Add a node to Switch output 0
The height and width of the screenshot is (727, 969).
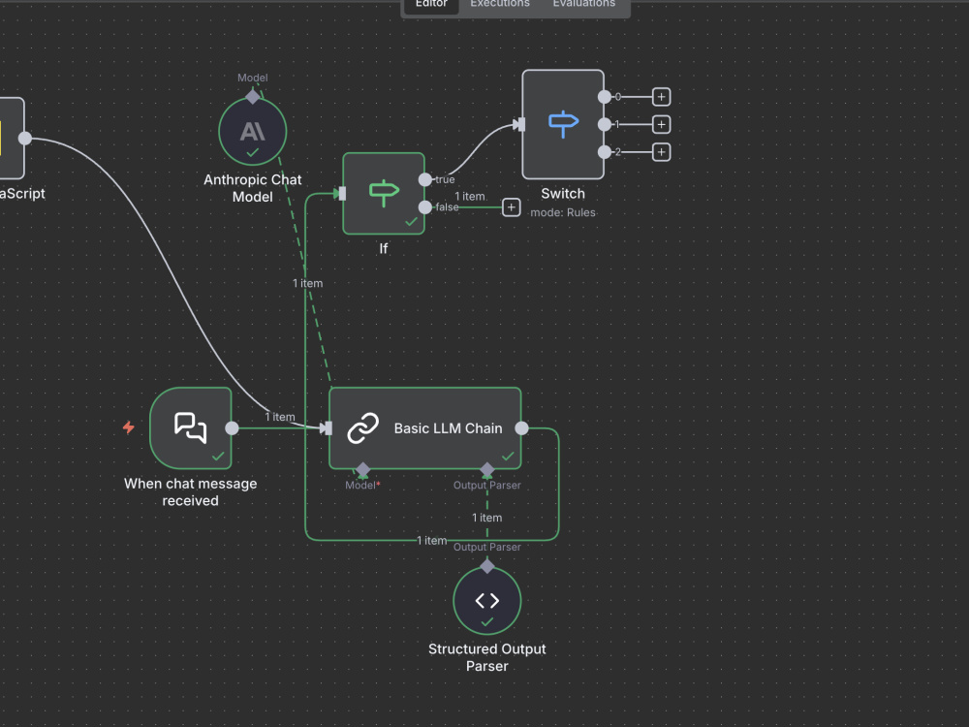(x=661, y=97)
